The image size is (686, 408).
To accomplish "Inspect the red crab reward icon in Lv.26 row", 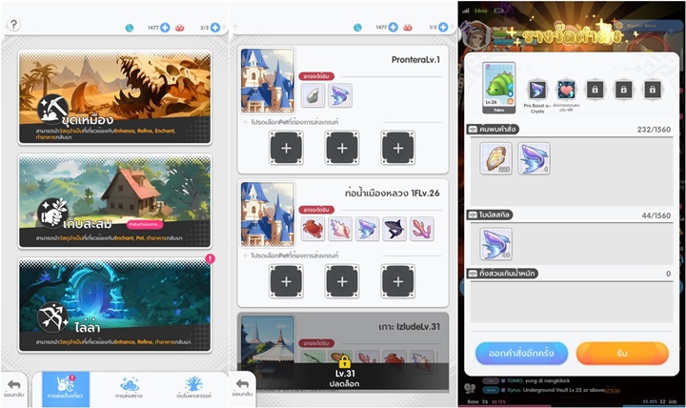I will click(x=313, y=229).
